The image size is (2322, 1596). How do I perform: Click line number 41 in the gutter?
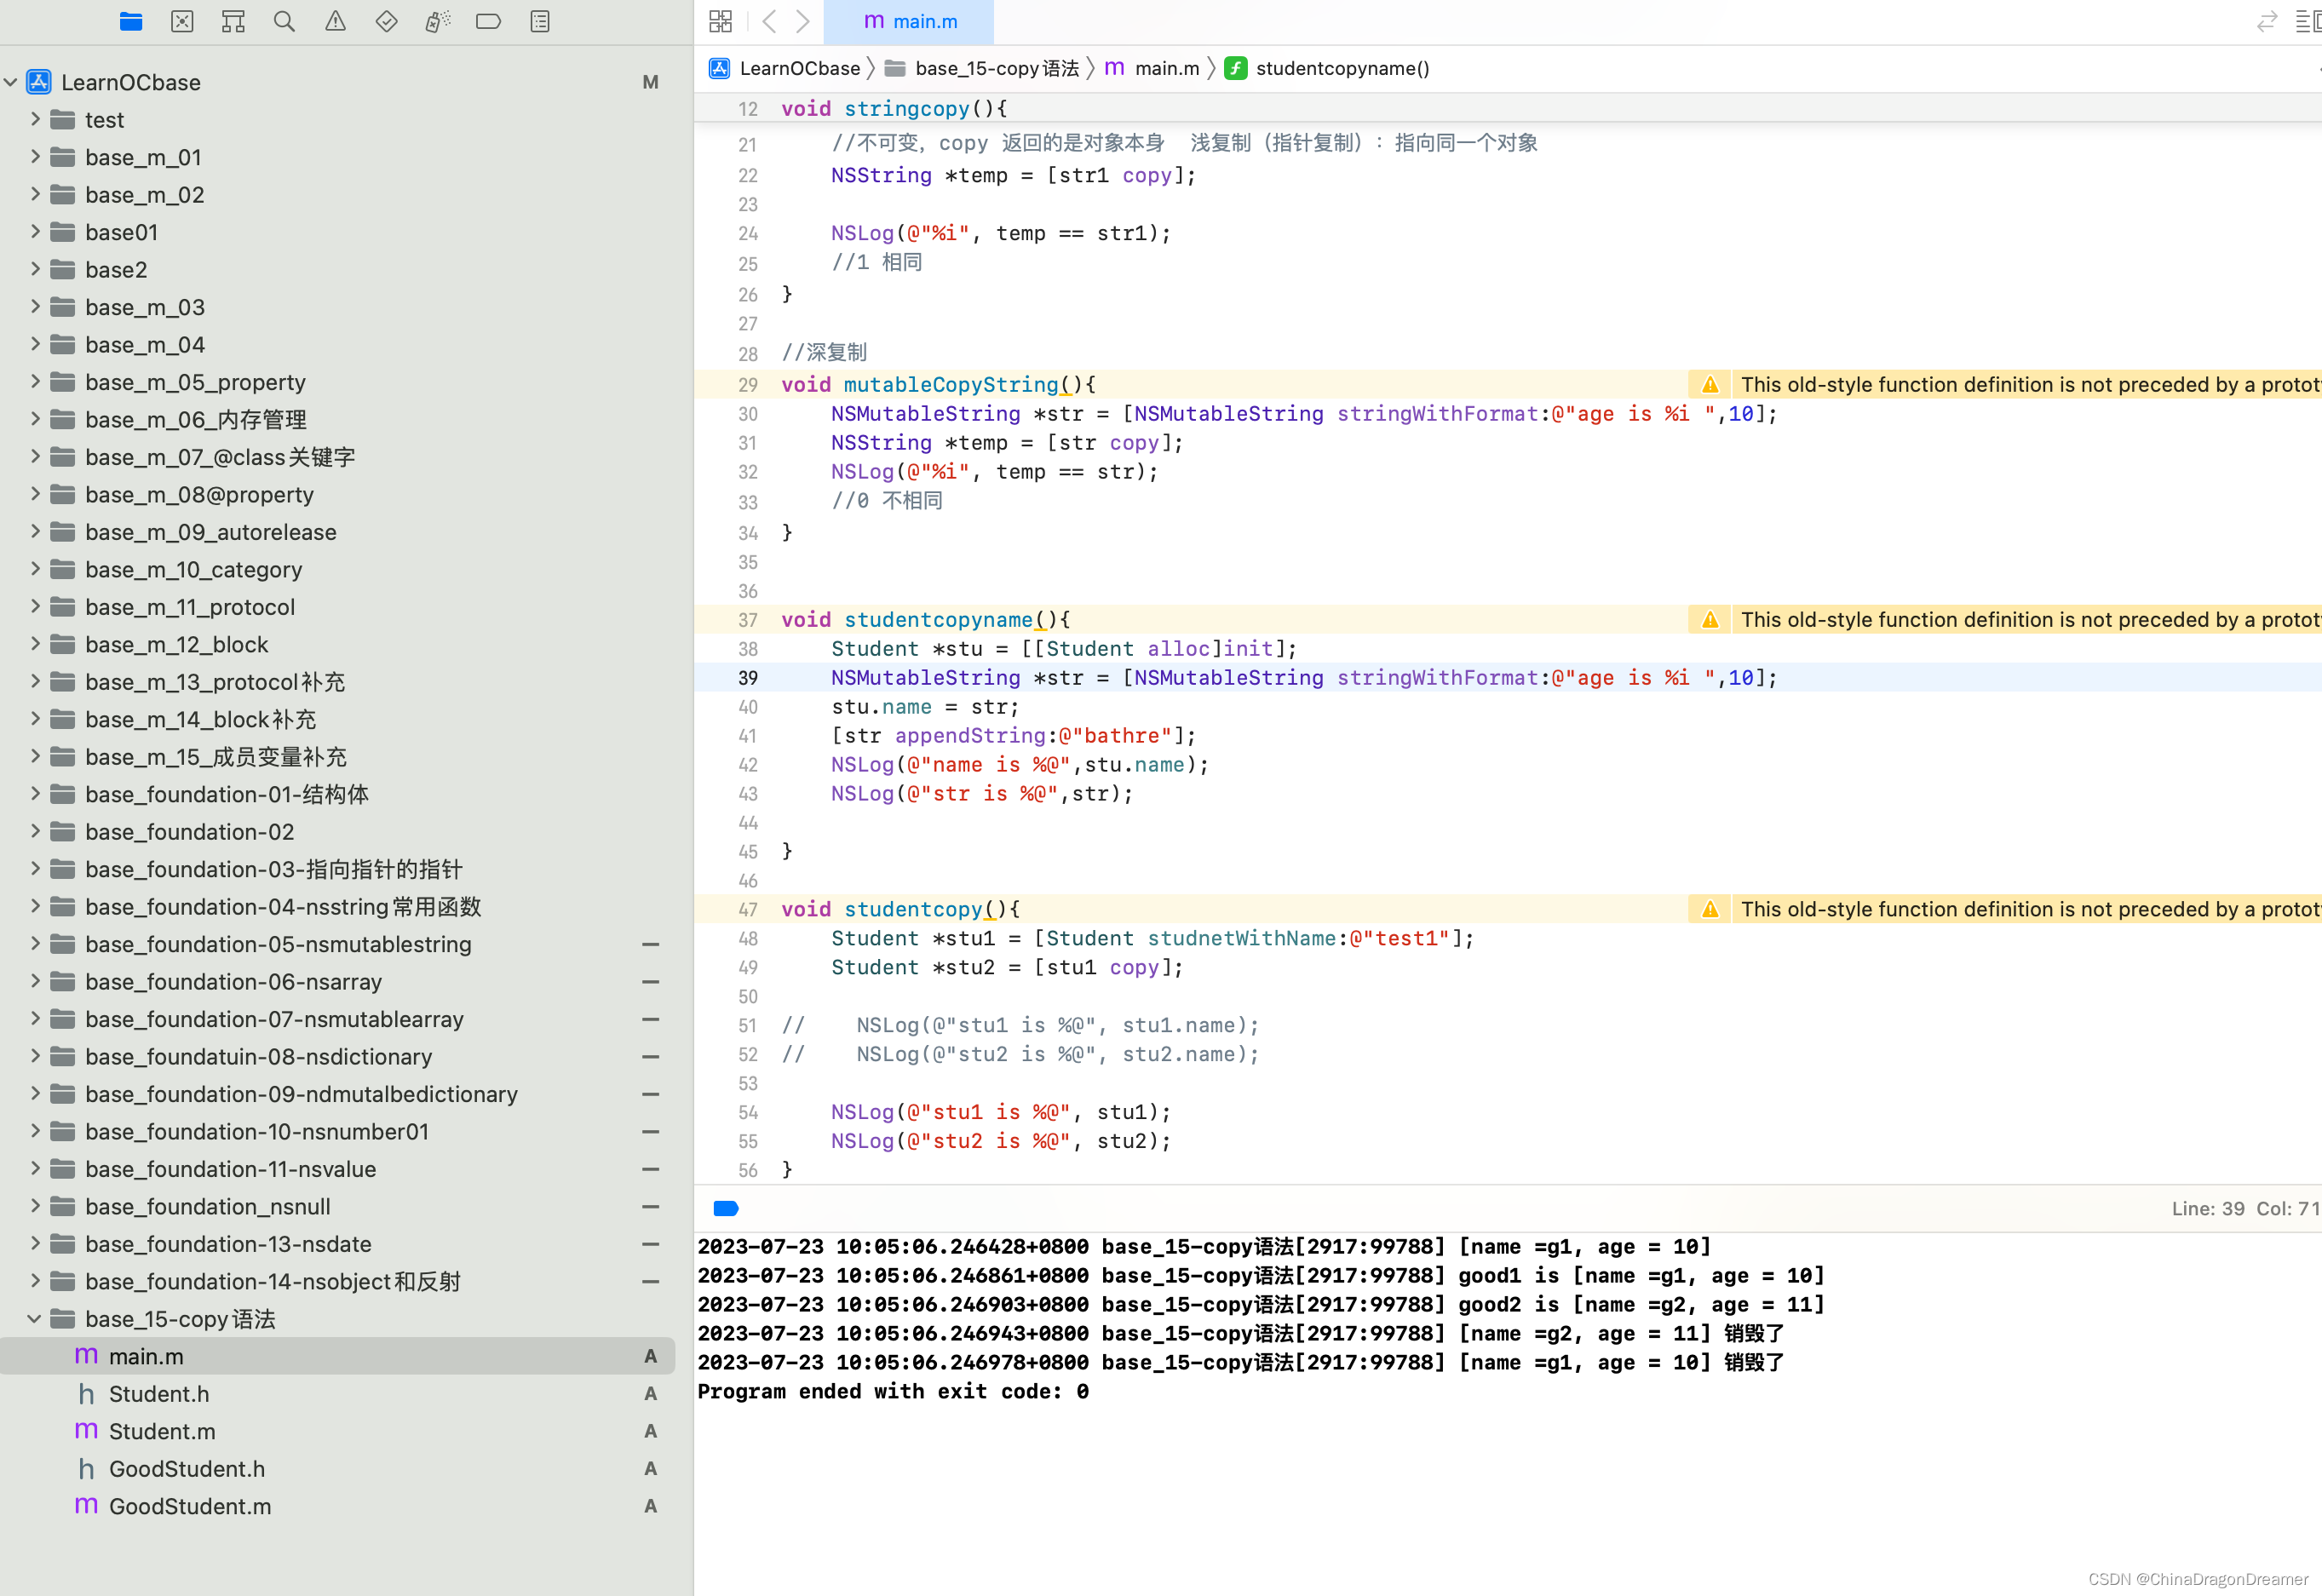[x=747, y=736]
